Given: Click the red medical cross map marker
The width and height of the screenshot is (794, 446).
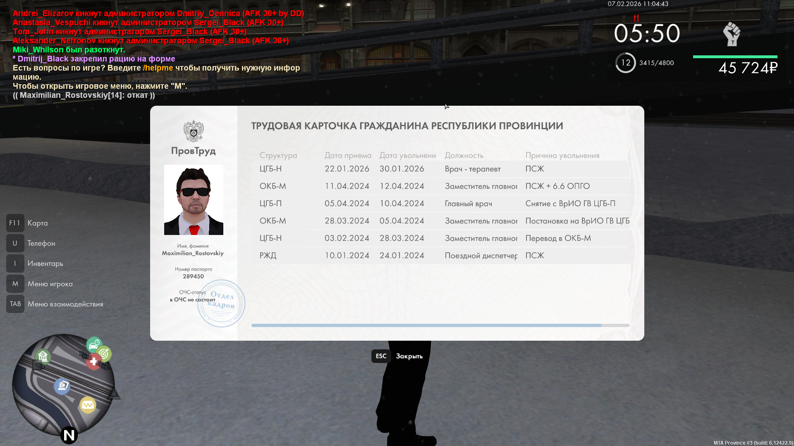Looking at the screenshot, I should pos(94,362).
